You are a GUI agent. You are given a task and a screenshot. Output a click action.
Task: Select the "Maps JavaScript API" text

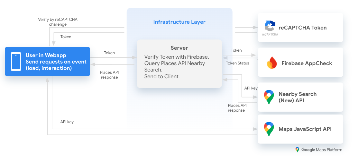tap(305, 129)
